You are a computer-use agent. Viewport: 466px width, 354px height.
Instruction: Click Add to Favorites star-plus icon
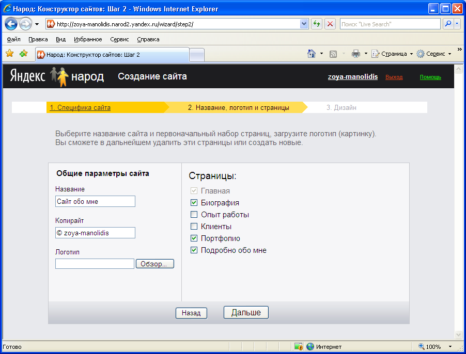click(23, 54)
